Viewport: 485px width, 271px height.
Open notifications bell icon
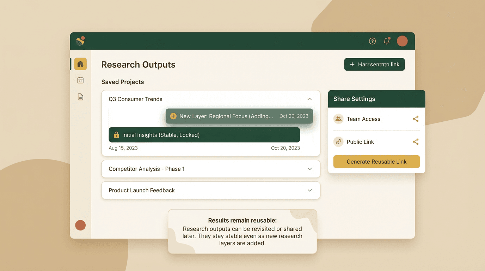click(x=387, y=41)
